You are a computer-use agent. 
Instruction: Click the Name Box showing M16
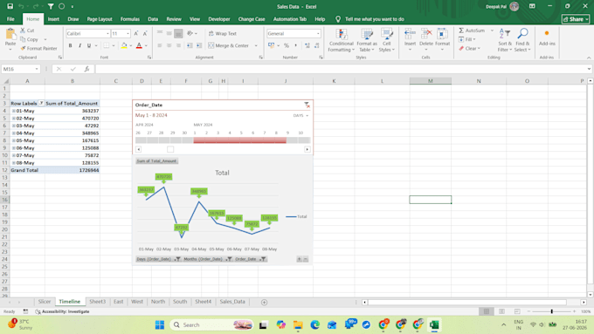[20, 69]
